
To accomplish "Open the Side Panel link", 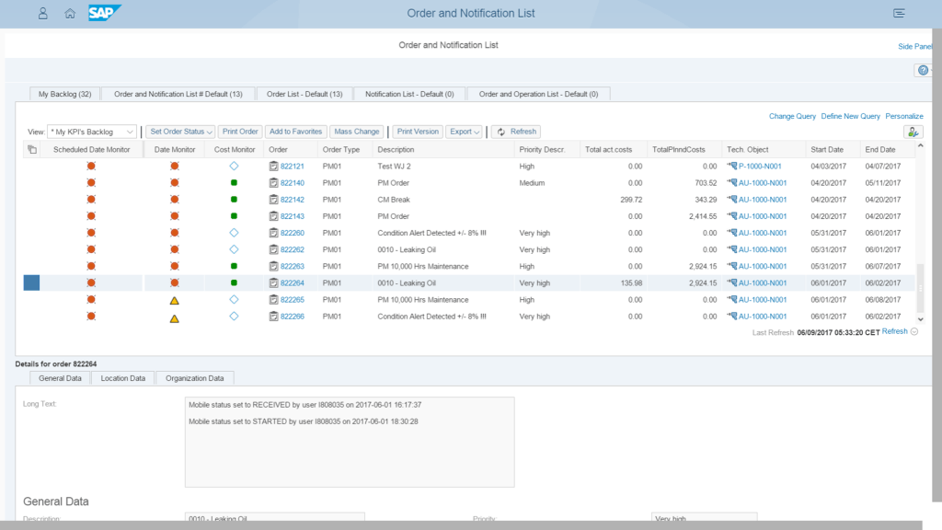I will click(x=915, y=46).
